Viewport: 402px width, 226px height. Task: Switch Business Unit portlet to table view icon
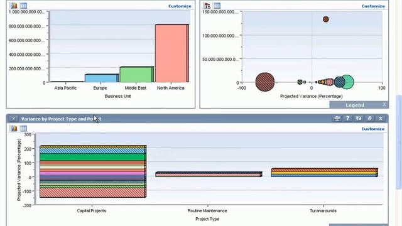pyautogui.click(x=23, y=6)
